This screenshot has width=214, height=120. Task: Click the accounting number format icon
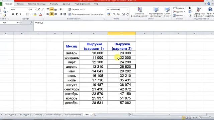[x=109, y=14]
